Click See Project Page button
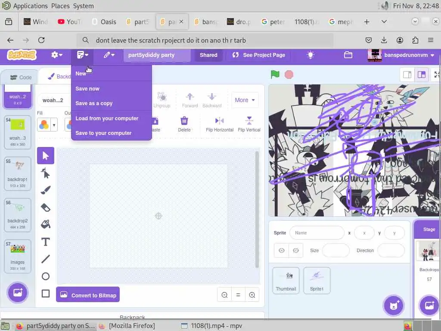 click(259, 55)
